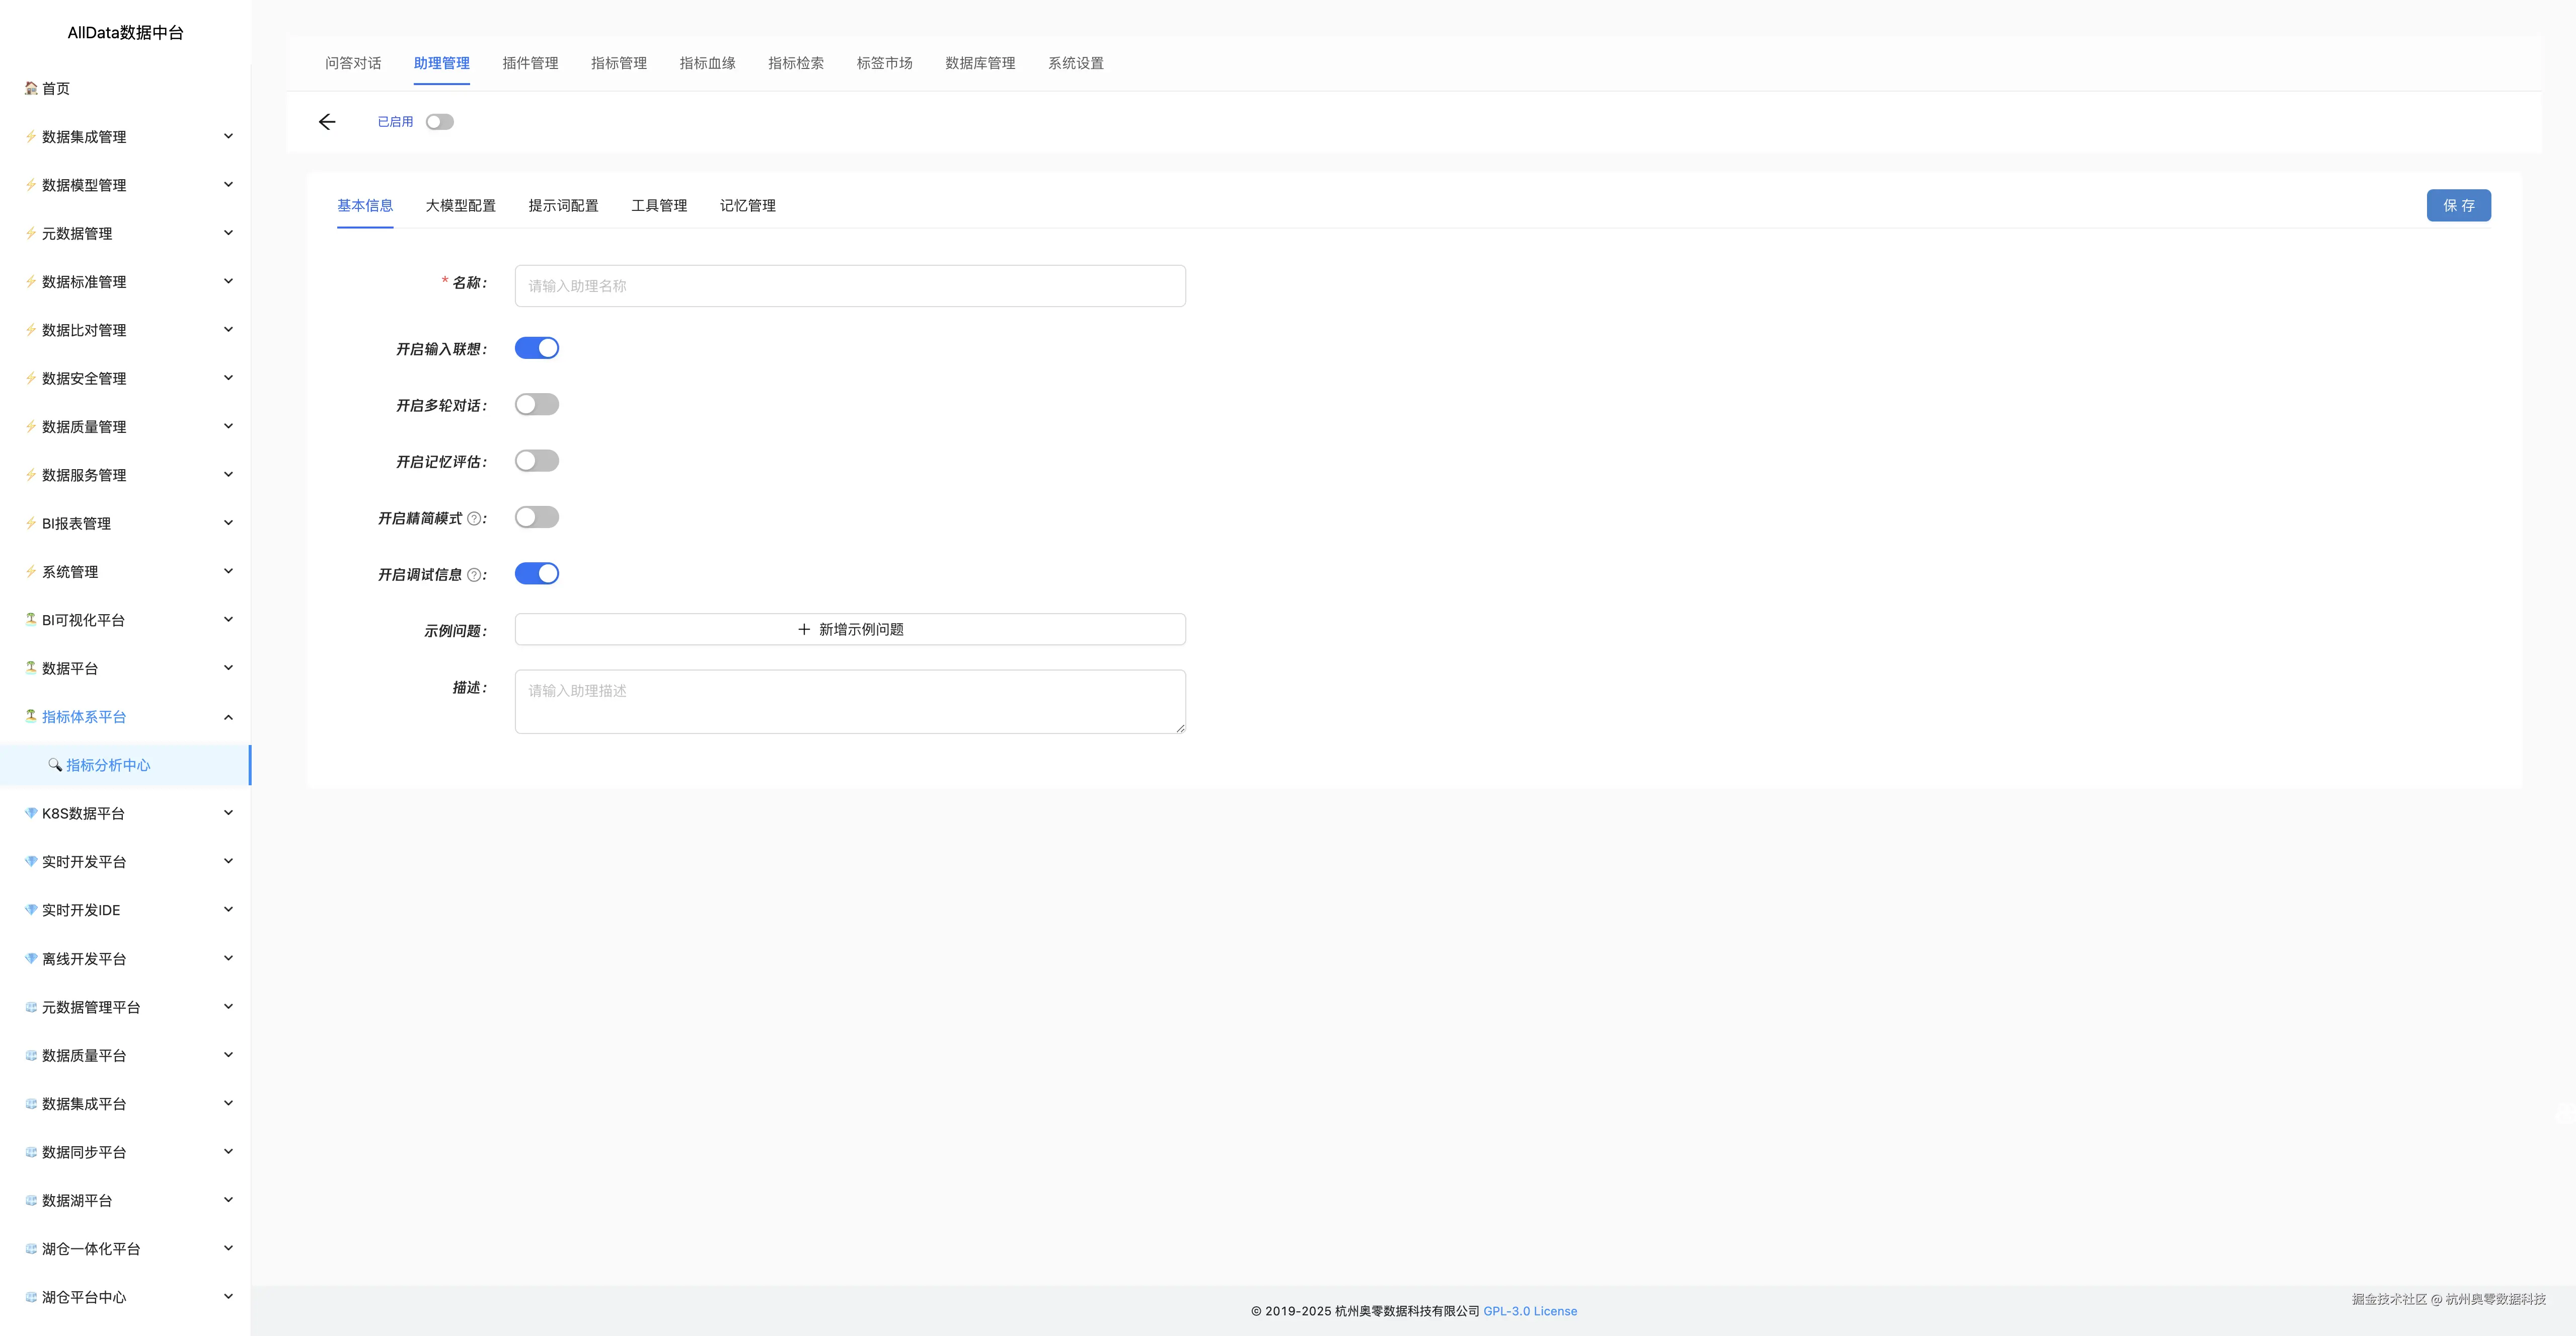The width and height of the screenshot is (2576, 1336).
Task: Click the 开启精简模式 help question icon
Action: click(x=474, y=518)
